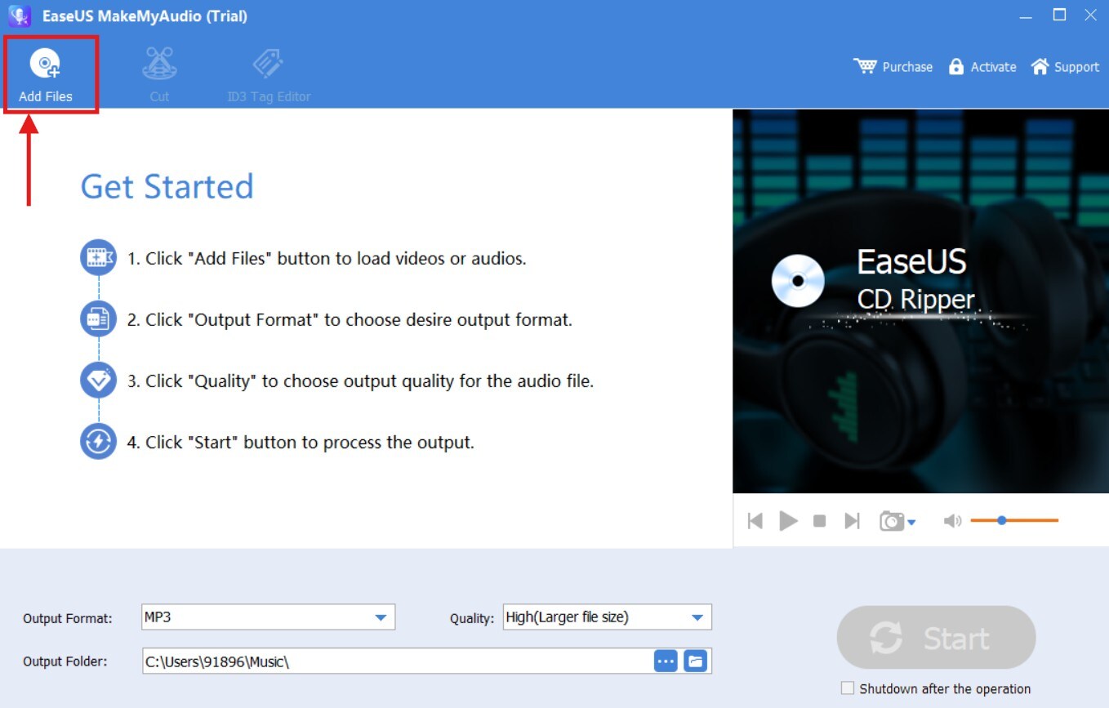
Task: Click the stop button in the player
Action: tap(820, 521)
